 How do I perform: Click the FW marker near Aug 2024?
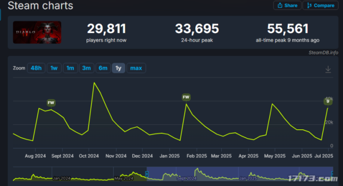coord(51,103)
